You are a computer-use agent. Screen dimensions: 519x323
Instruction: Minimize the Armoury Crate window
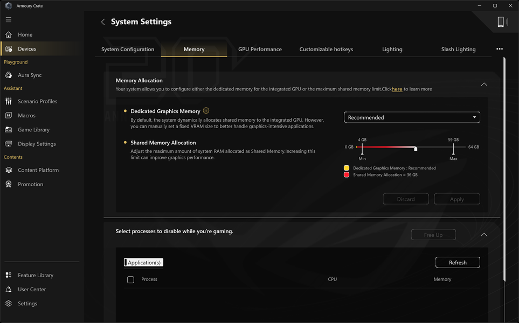[x=479, y=5]
